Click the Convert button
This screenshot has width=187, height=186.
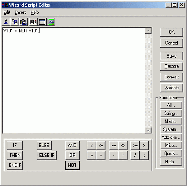pyautogui.click(x=172, y=77)
